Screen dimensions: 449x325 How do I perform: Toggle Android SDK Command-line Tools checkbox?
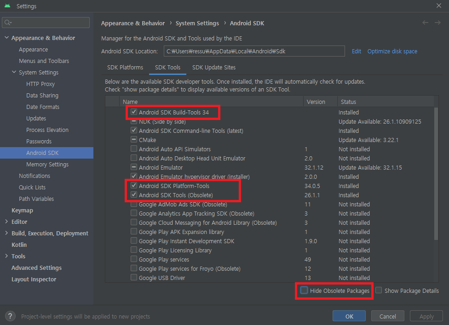[134, 130]
